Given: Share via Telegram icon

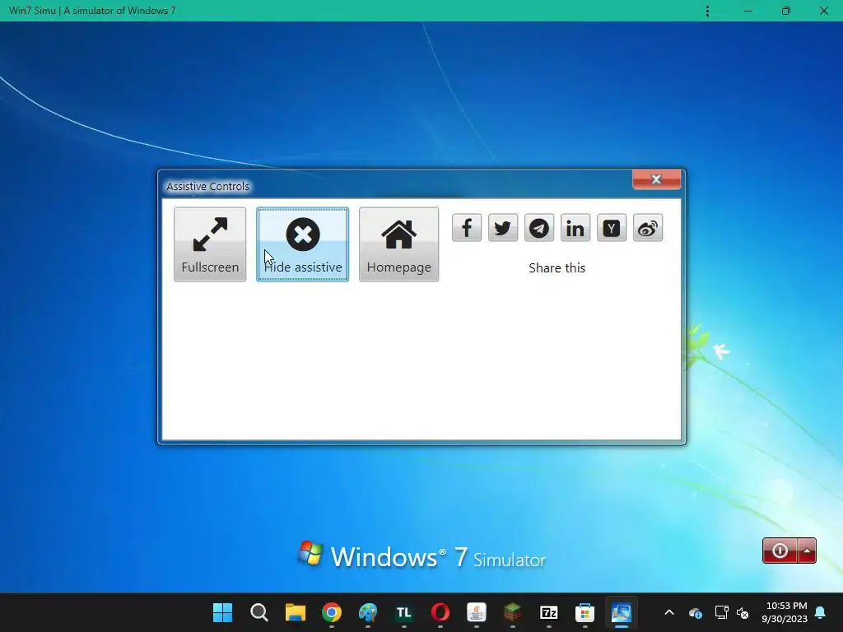Looking at the screenshot, I should (x=539, y=228).
